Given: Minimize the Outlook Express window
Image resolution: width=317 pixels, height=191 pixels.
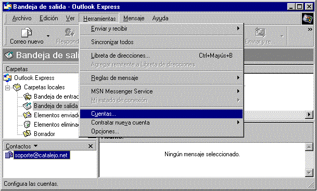Looking at the screenshot, I should coord(291,7).
